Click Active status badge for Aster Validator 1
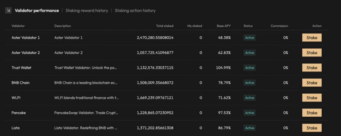 [x=249, y=38]
